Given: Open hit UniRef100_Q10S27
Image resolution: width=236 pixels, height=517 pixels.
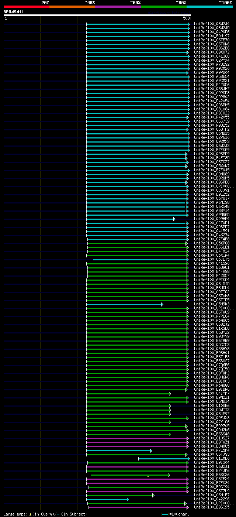Looking at the screenshot, I should coord(212,438).
